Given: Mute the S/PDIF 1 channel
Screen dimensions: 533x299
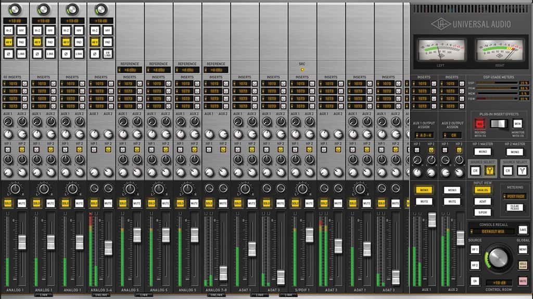Looking at the screenshot, I should (309, 203).
